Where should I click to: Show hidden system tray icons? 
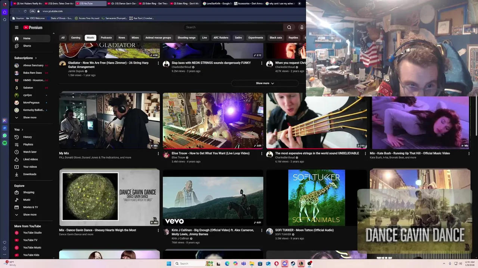pyautogui.click(x=444, y=264)
